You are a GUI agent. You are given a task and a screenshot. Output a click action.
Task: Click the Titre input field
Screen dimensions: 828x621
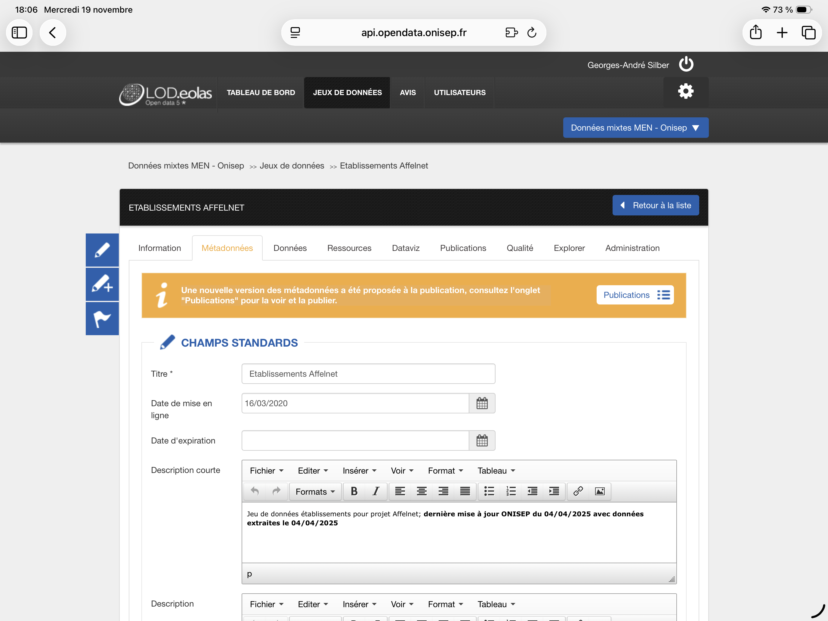pos(368,374)
